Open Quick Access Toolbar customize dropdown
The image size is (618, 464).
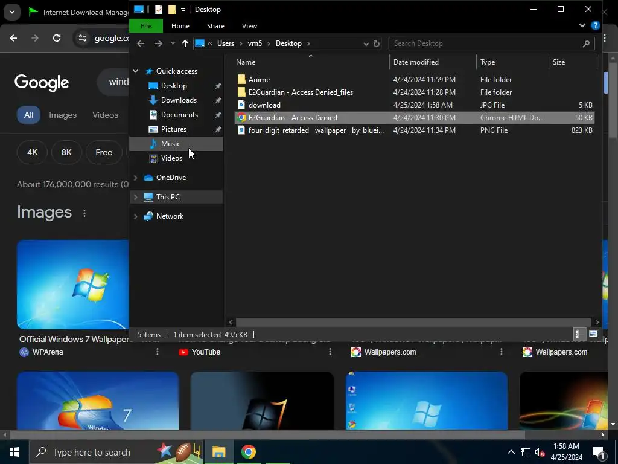click(x=183, y=10)
